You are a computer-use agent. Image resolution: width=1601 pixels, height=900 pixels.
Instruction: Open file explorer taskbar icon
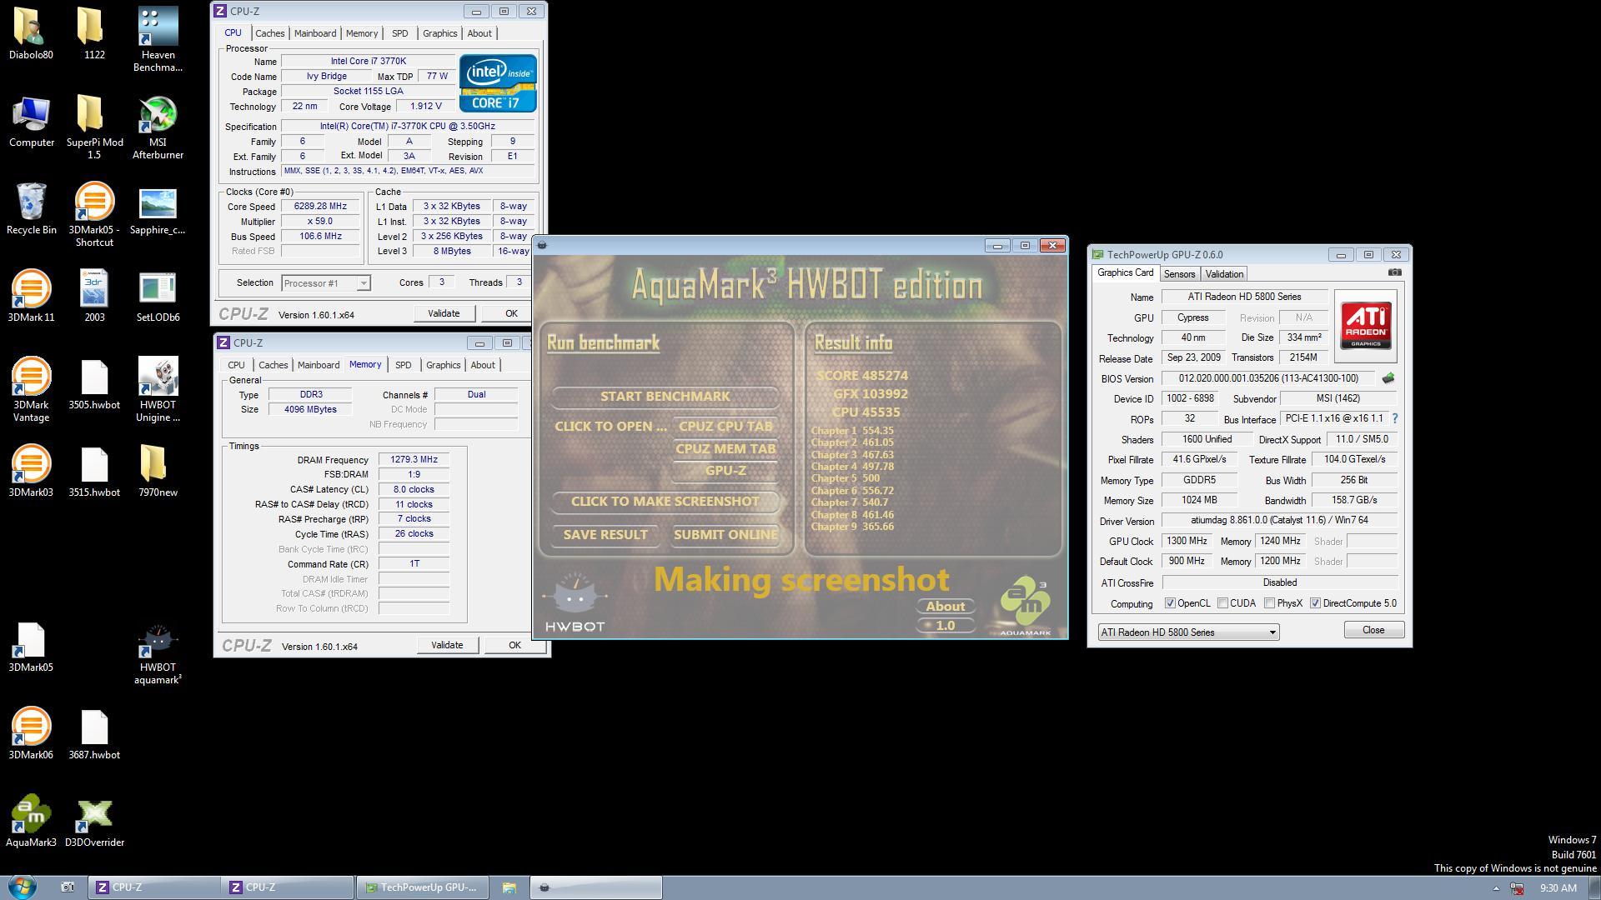tap(509, 887)
